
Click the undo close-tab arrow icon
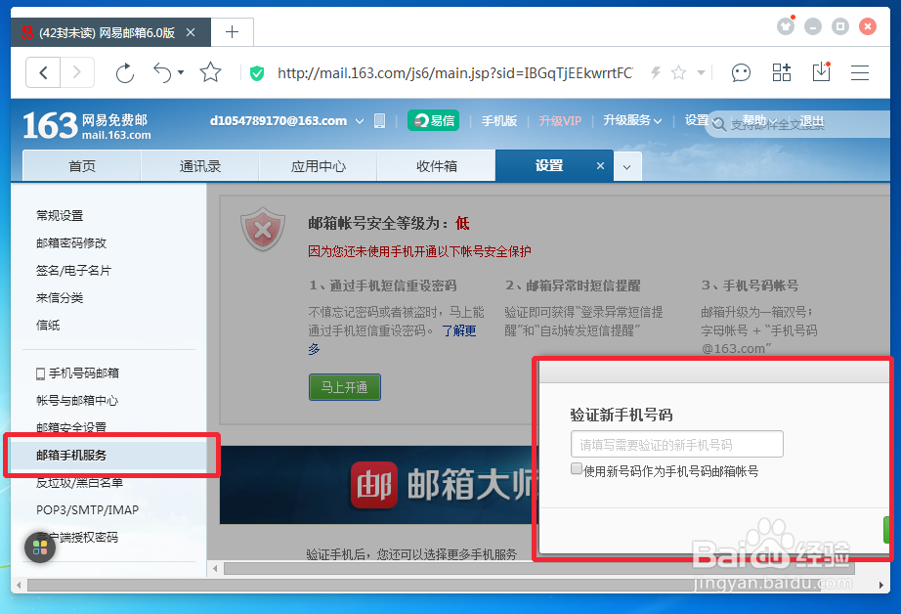pos(162,73)
